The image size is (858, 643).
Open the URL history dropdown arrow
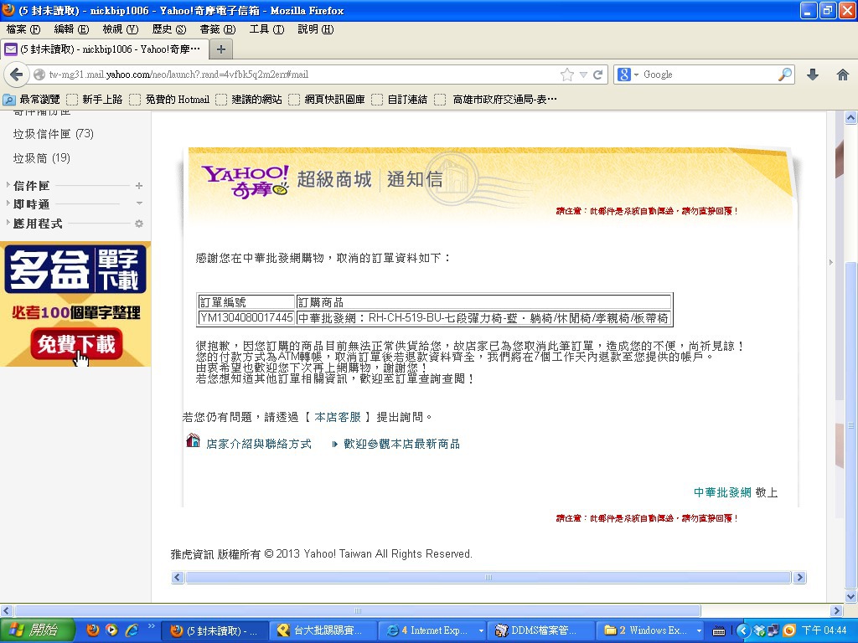pos(583,75)
